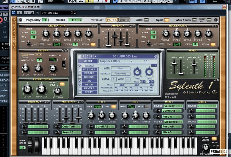Click the Main Volume slider in Mixer
The image size is (231, 157).
point(194,65)
